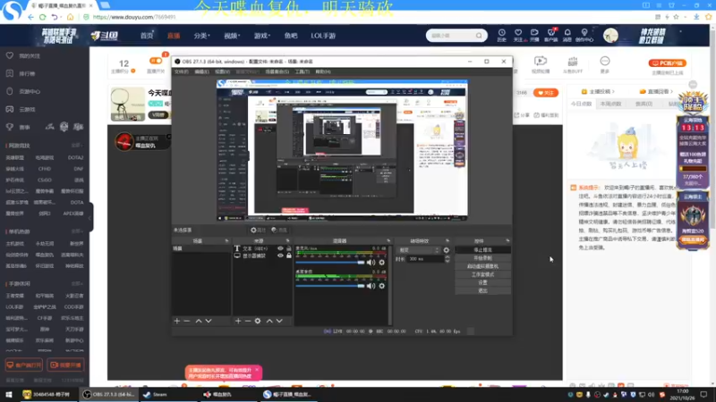Expand the 分类 dropdown in Douyu nav
The height and width of the screenshot is (402, 716).
(x=201, y=36)
